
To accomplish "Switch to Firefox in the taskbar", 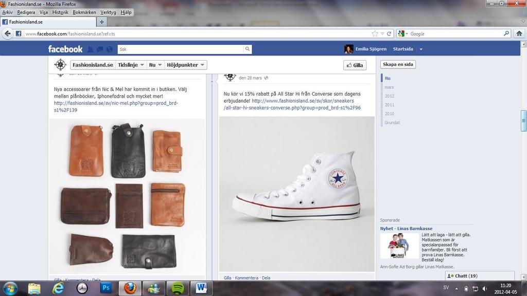I will (x=130, y=288).
